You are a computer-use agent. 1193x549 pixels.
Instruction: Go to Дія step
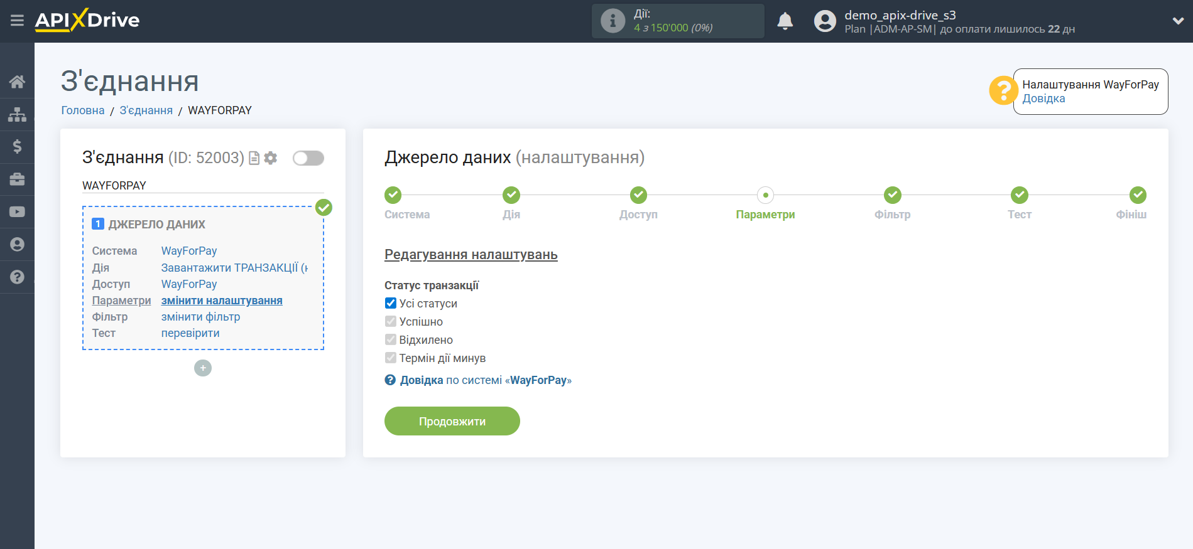point(511,195)
